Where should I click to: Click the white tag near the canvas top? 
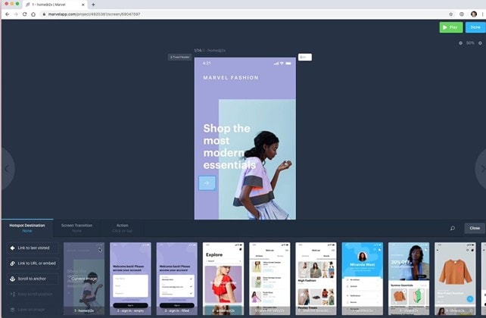click(305, 57)
